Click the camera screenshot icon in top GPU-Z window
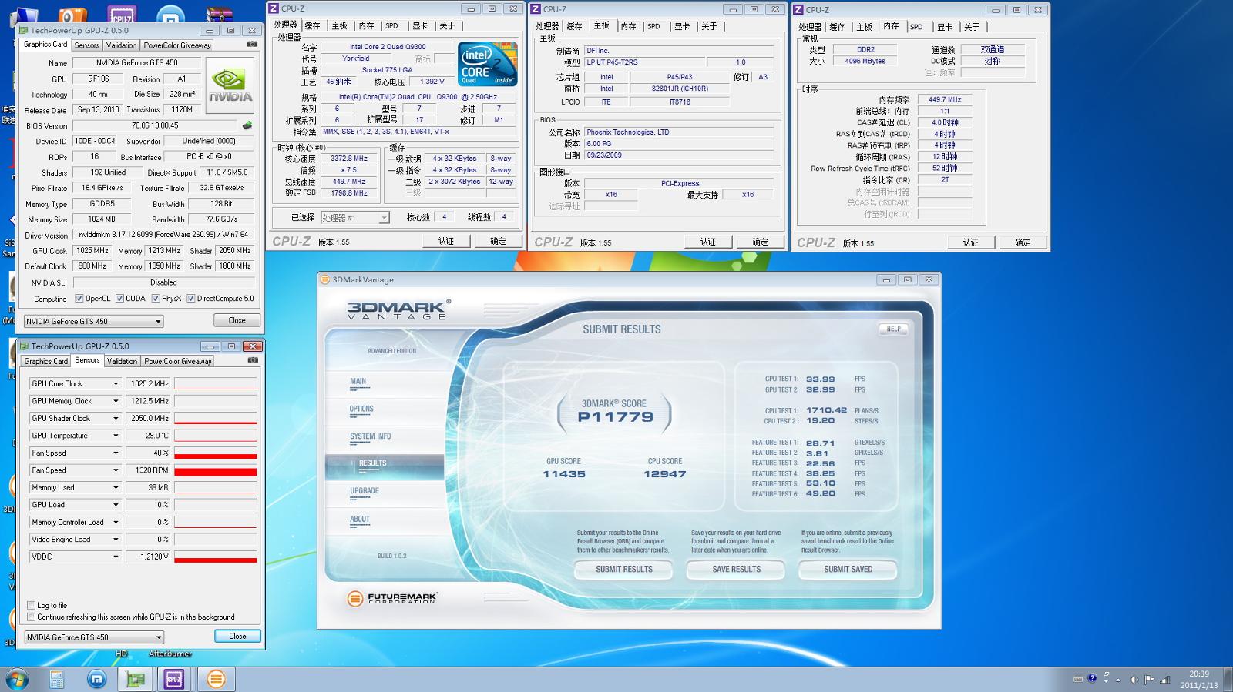This screenshot has height=692, width=1233. pyautogui.click(x=251, y=45)
